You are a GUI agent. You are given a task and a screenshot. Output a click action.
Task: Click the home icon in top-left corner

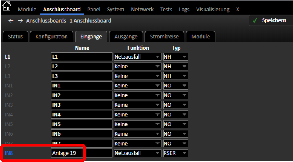pos(7,6)
